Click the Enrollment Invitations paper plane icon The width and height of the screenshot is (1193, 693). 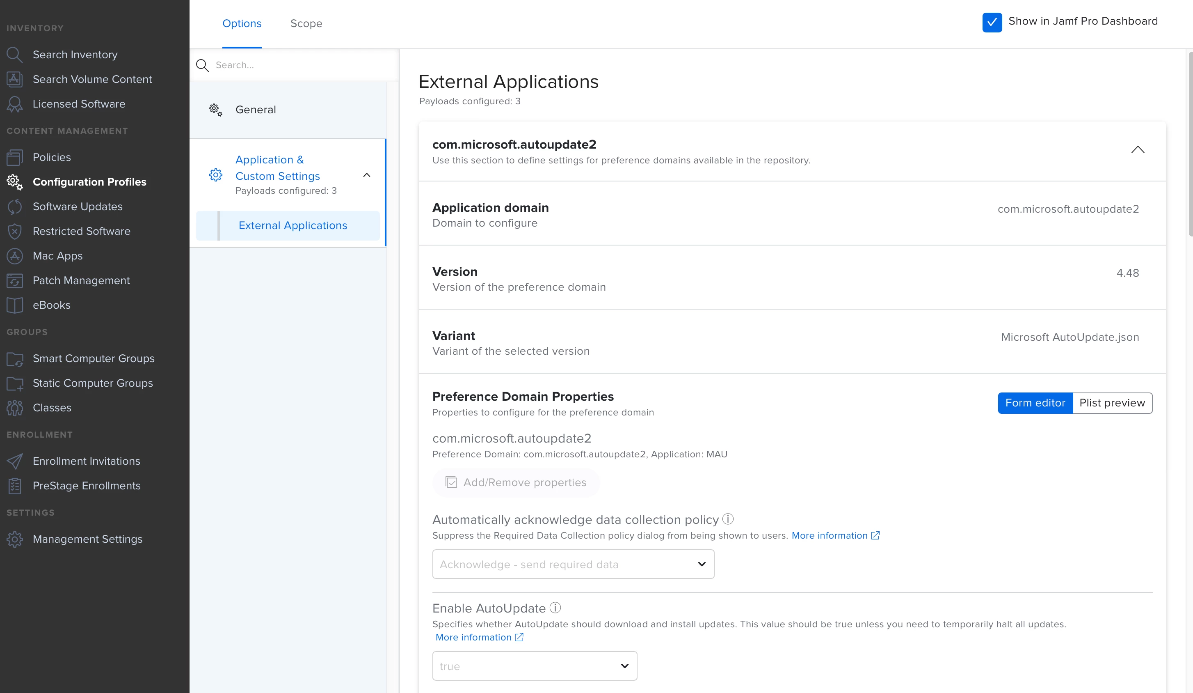[x=15, y=461]
